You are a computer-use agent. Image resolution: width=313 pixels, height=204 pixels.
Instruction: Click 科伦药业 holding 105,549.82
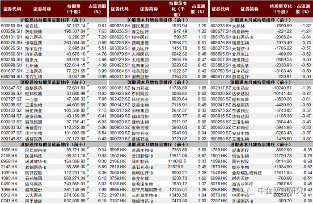coord(75,110)
